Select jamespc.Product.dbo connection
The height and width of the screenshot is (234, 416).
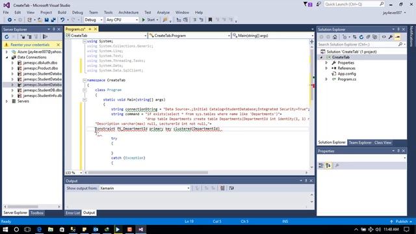(x=40, y=68)
